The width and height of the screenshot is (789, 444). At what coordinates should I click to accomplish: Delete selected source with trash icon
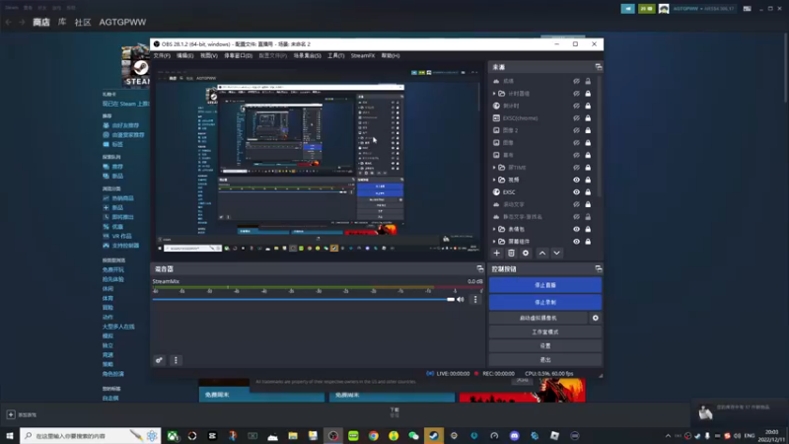[511, 254]
